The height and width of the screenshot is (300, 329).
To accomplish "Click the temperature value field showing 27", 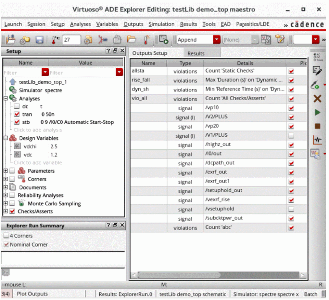I will coord(71,40).
